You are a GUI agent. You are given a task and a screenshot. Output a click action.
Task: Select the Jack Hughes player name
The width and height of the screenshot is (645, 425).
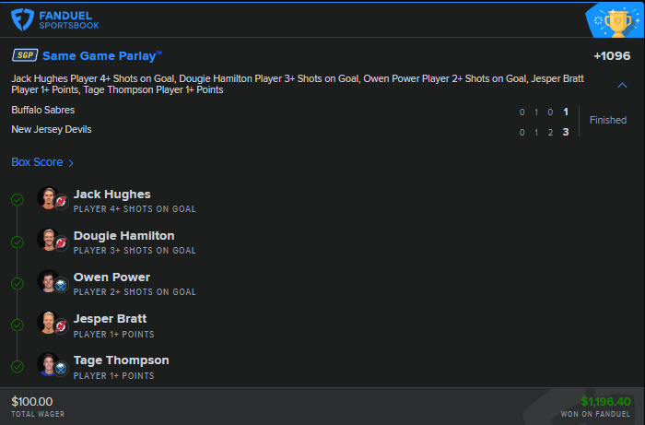tap(111, 195)
